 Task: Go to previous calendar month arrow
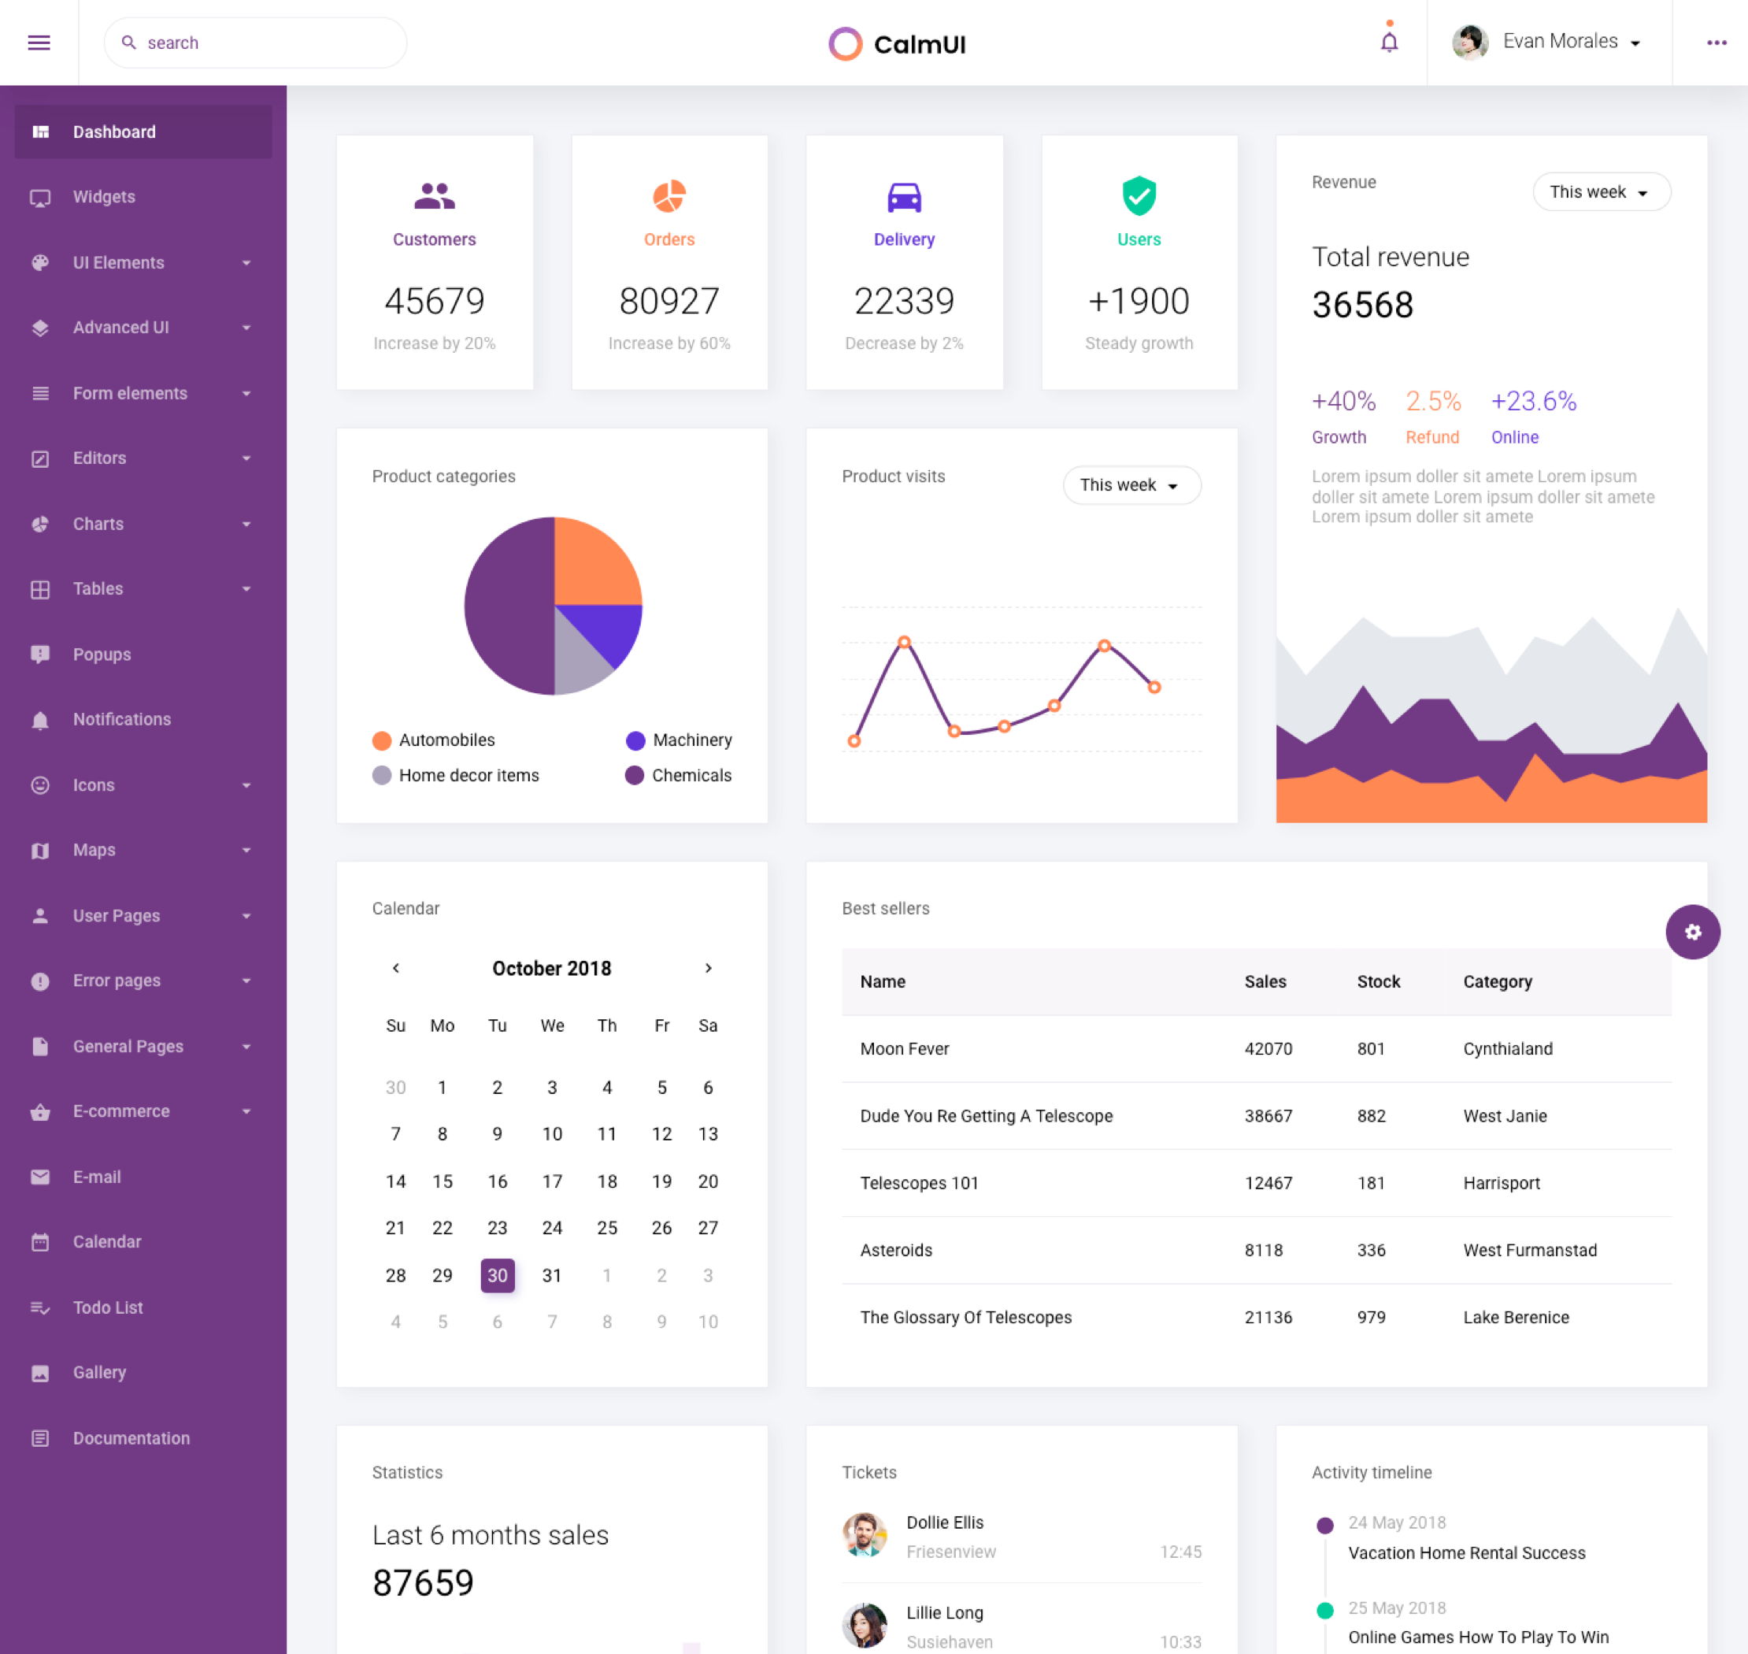point(396,968)
